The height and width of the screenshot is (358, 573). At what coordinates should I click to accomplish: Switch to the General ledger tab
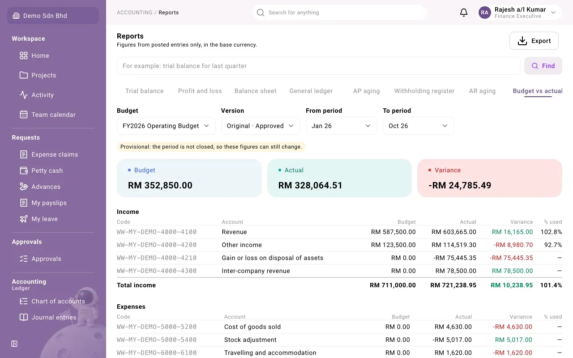(x=311, y=91)
